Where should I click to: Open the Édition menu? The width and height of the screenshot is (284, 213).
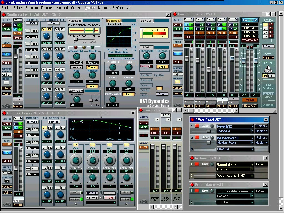point(18,8)
